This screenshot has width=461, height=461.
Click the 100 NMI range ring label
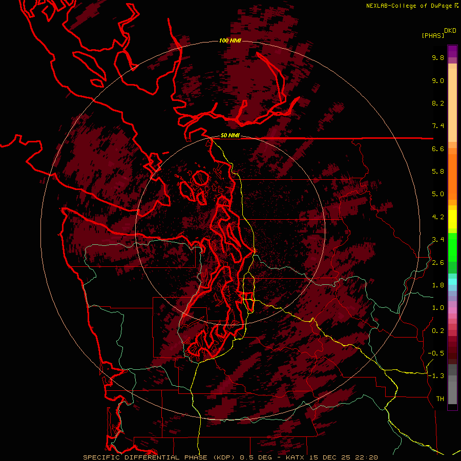[230, 40]
